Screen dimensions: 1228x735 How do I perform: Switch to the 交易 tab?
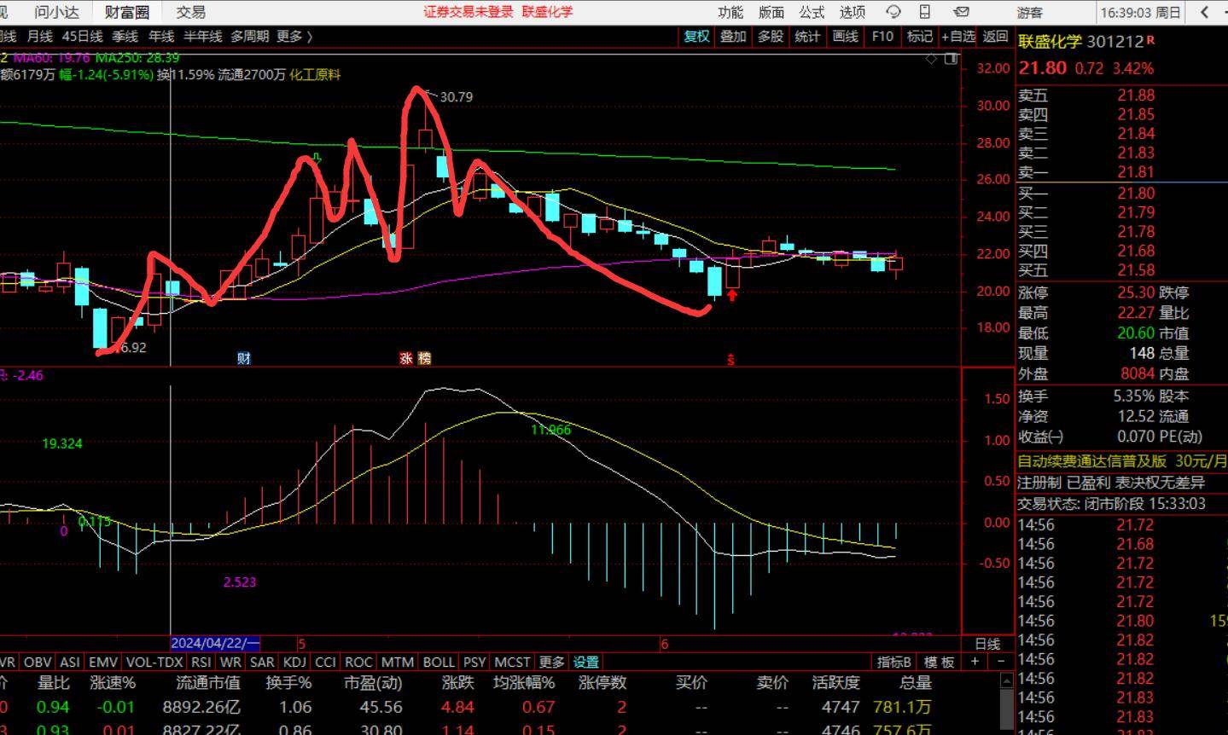[191, 12]
